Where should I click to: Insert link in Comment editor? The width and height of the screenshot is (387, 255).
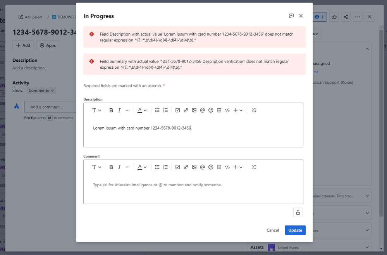(x=186, y=167)
